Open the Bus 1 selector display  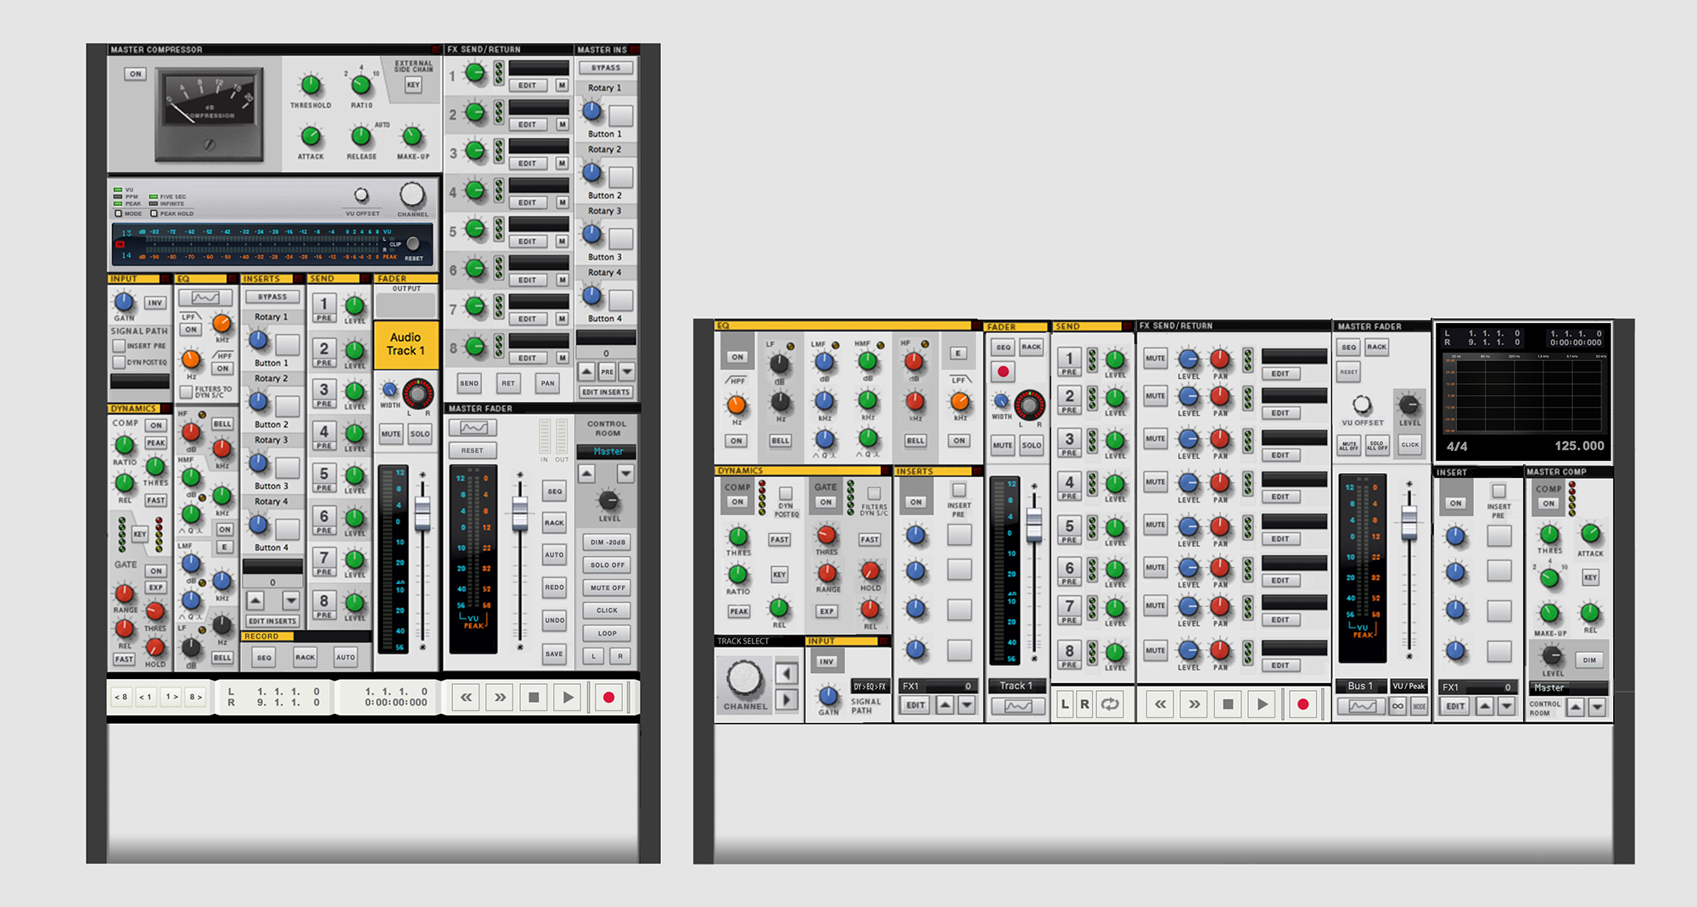tap(1362, 686)
